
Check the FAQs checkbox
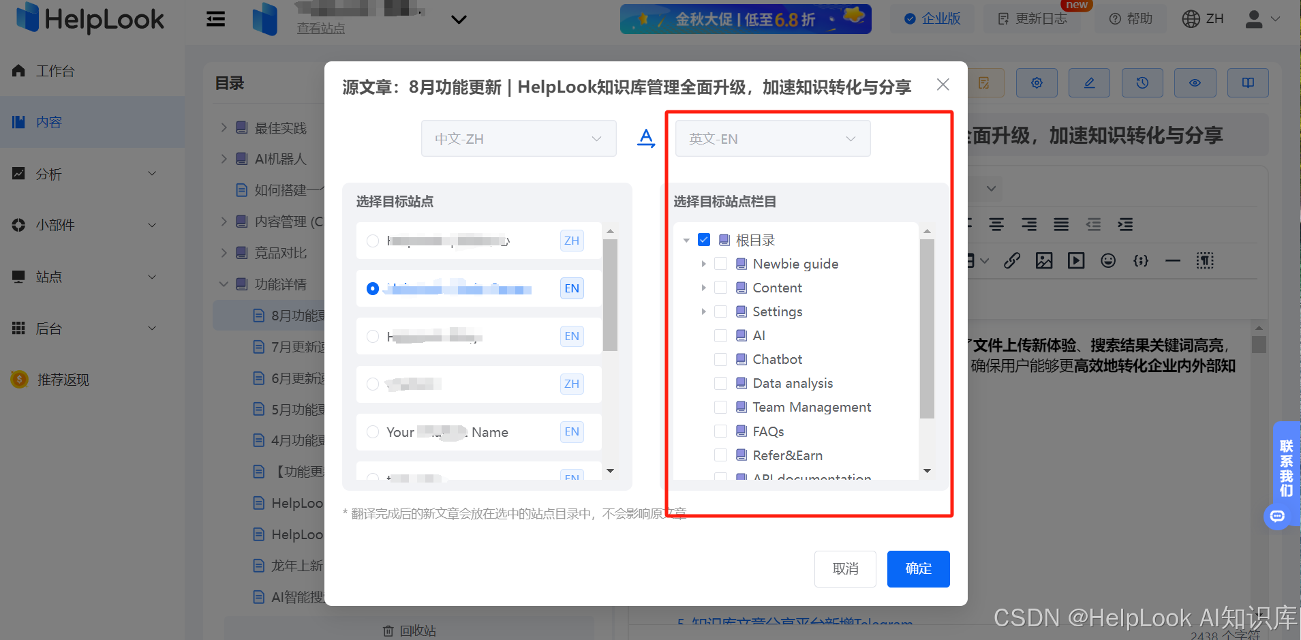(721, 431)
